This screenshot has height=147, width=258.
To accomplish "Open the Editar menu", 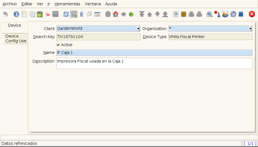I will (27, 4).
